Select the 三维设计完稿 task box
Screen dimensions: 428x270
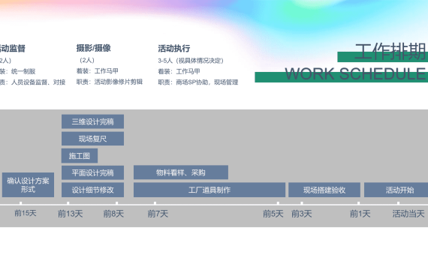pyautogui.click(x=92, y=121)
